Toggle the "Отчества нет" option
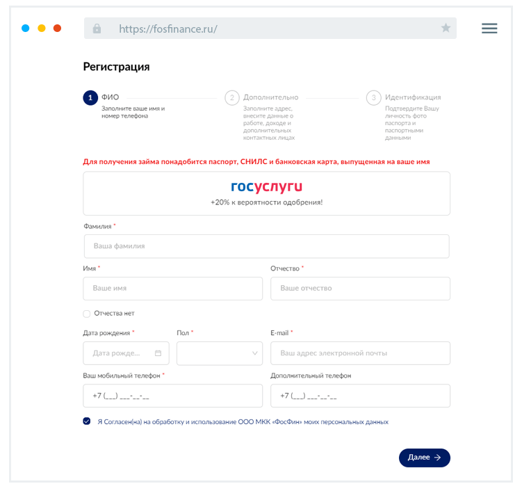Screen dimensions: 522x493 click(87, 314)
